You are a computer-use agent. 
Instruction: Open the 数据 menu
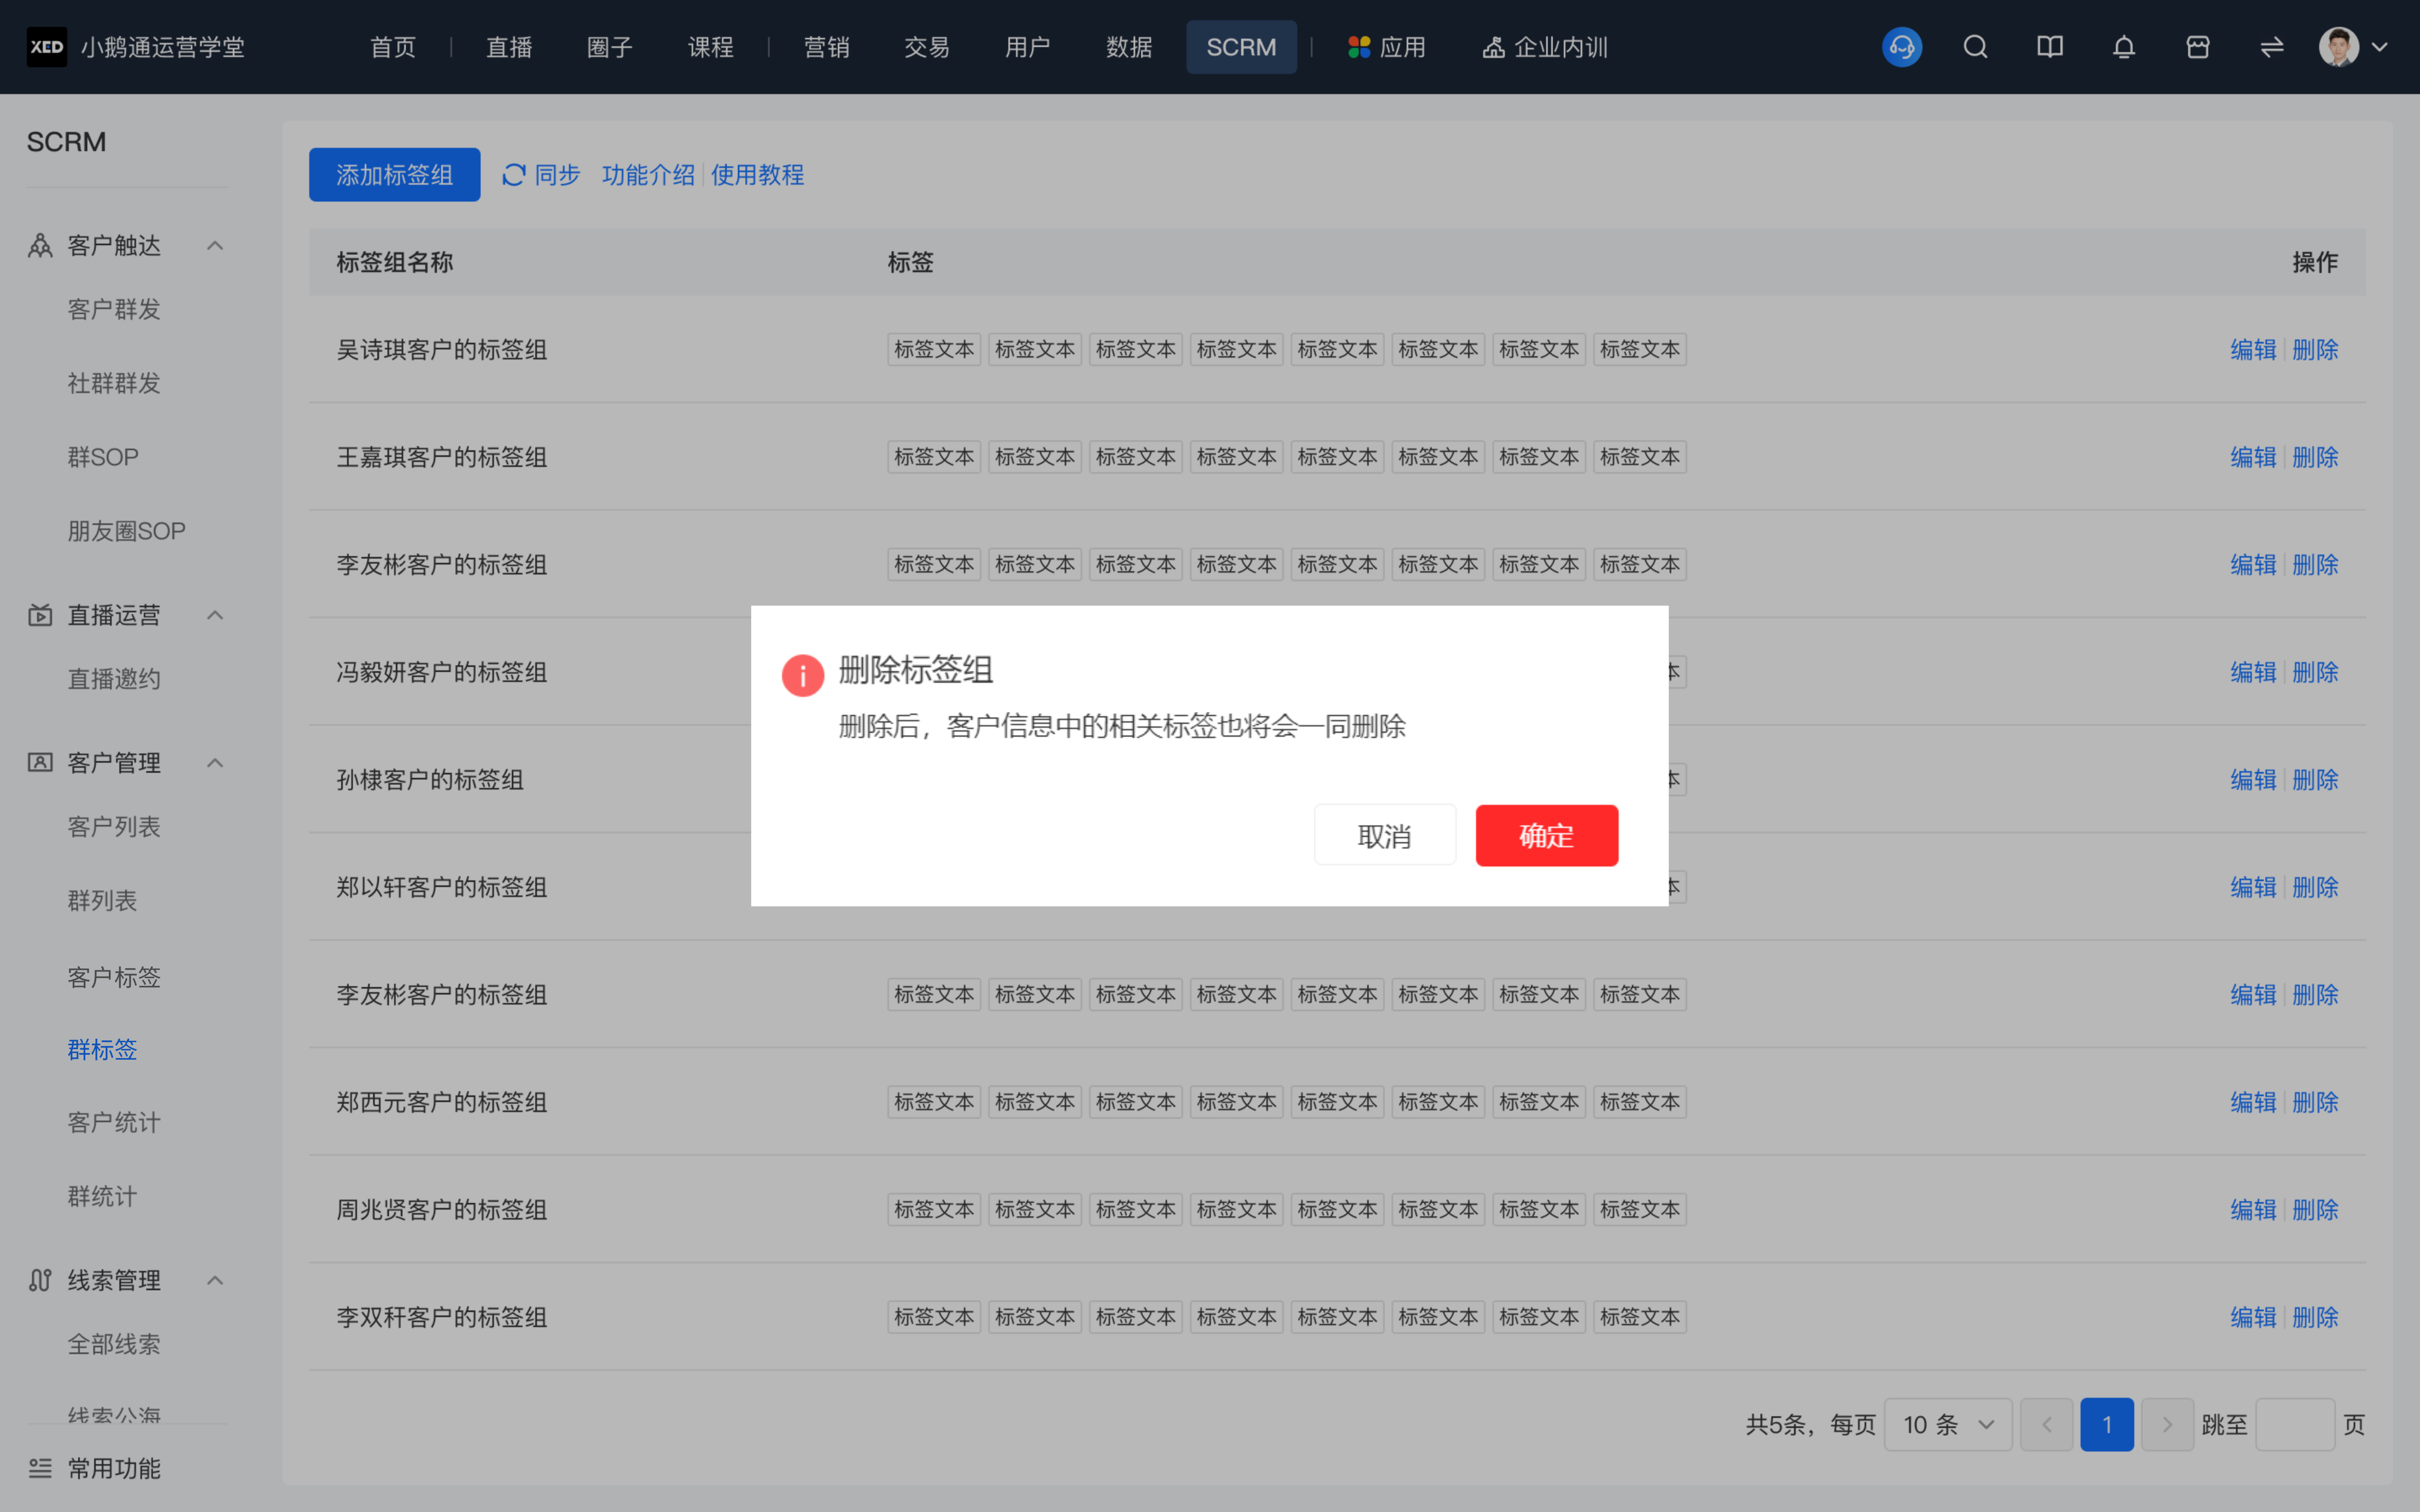pos(1128,47)
